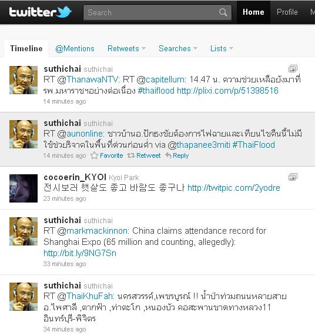Select the Timeline tab
The width and height of the screenshot is (315, 335).
(x=26, y=48)
